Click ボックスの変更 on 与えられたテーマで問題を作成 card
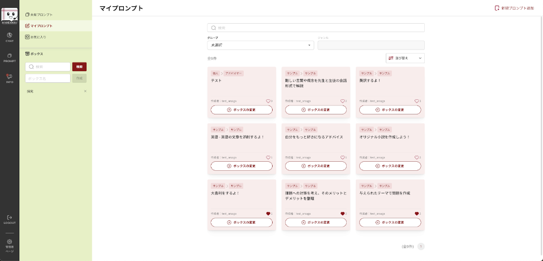 (390, 222)
